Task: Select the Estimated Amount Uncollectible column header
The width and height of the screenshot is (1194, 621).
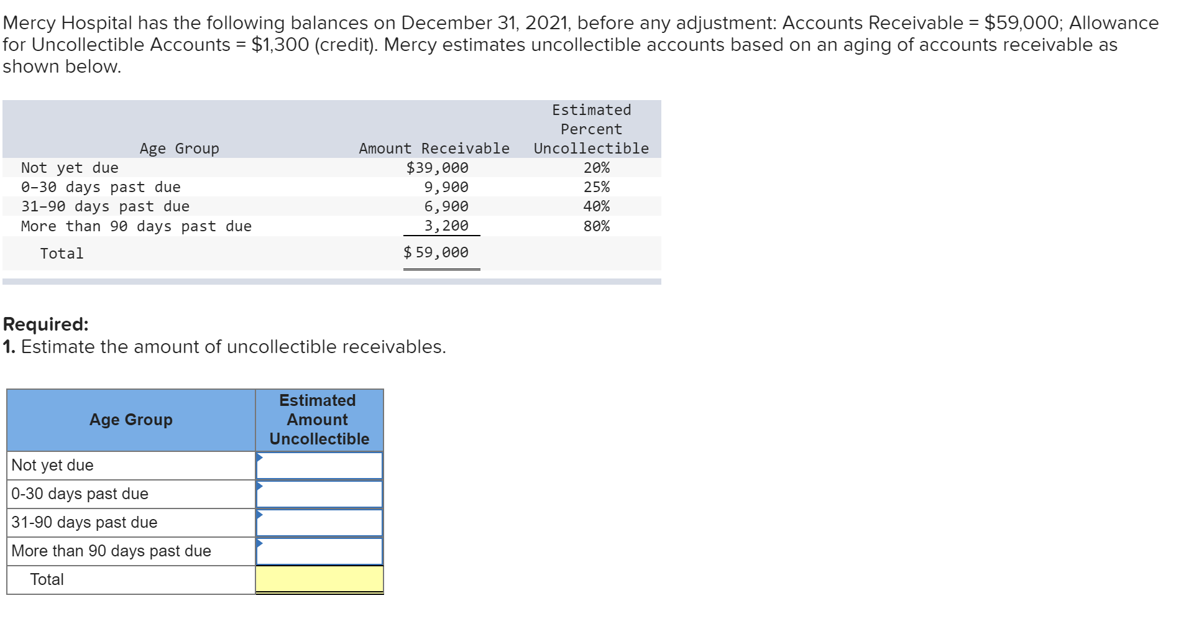Action: point(319,420)
